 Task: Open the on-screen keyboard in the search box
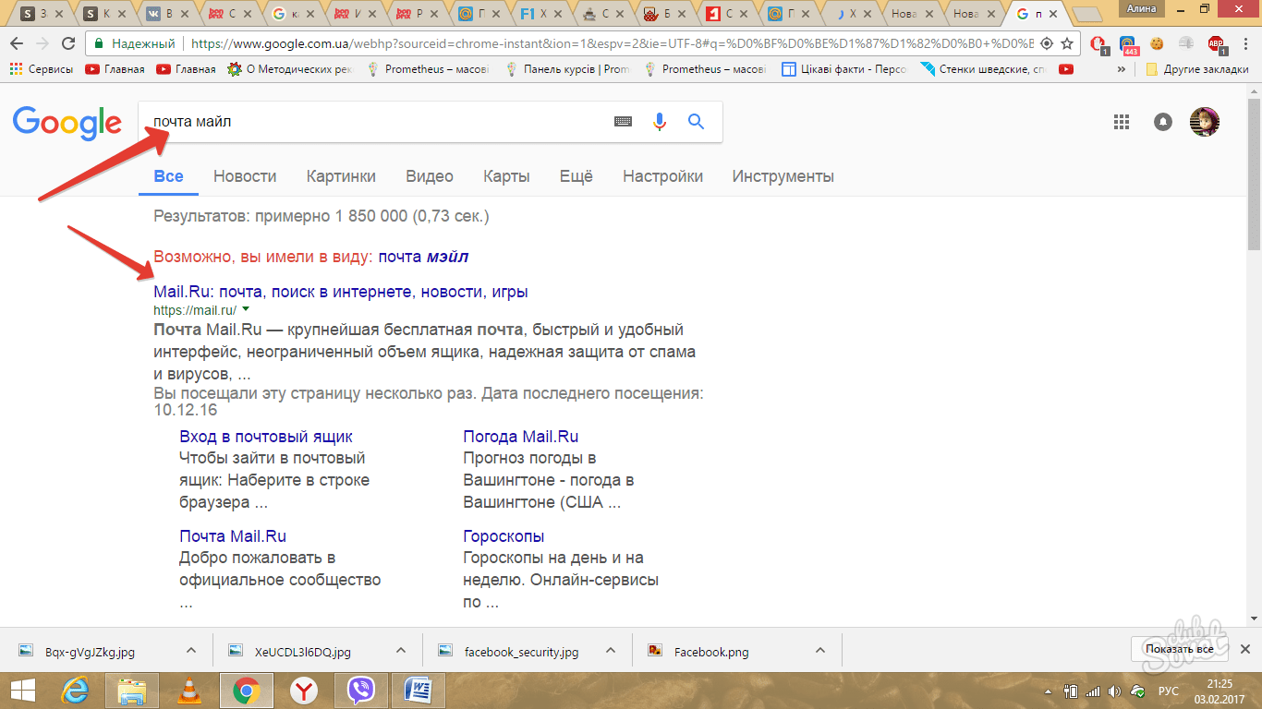(623, 122)
